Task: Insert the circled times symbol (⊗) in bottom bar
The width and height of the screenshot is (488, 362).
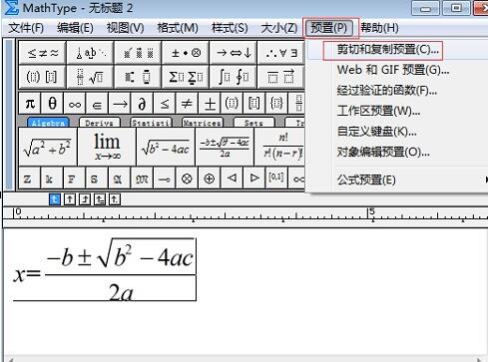Action: point(187,179)
